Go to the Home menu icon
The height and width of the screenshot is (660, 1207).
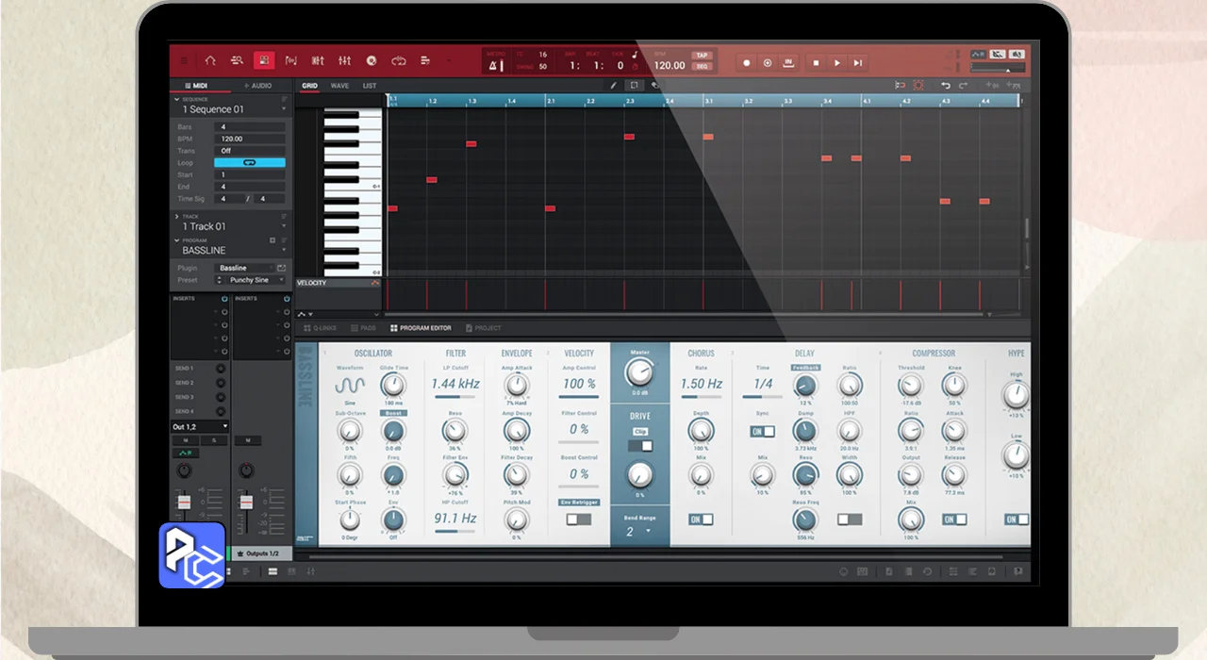[x=210, y=61]
